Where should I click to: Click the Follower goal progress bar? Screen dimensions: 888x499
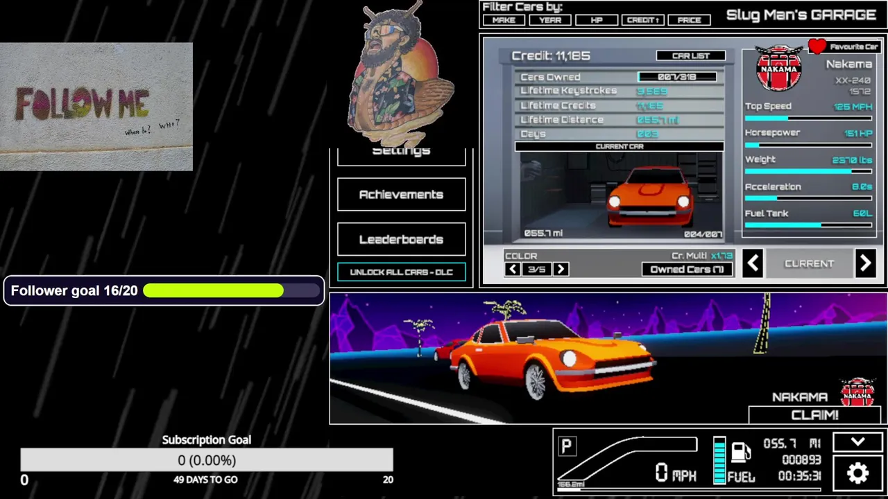(231, 290)
